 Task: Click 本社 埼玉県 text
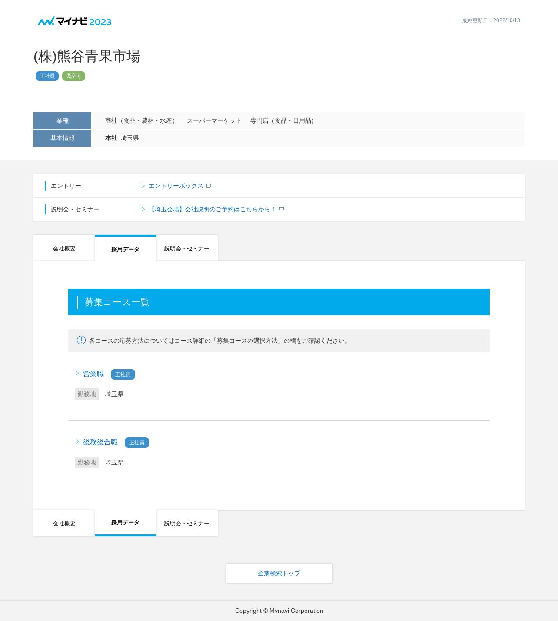pyautogui.click(x=122, y=138)
